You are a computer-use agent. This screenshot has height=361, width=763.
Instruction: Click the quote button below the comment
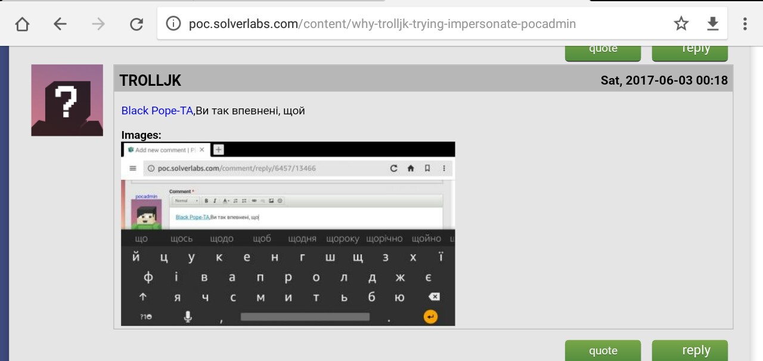coord(603,350)
